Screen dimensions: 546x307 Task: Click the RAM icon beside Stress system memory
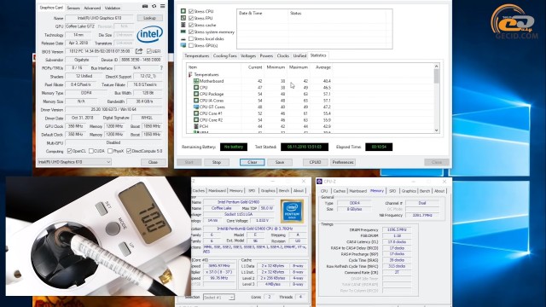(x=183, y=32)
